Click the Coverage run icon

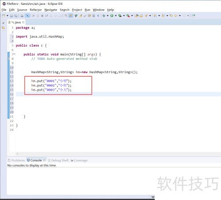click(120, 16)
